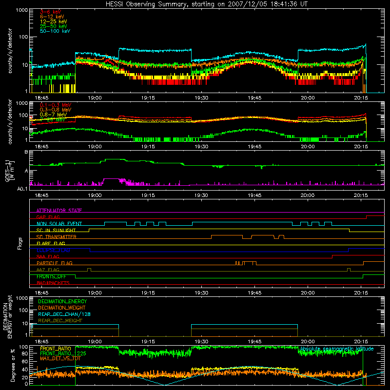Click the 0.8-7 MeV legend label
The width and height of the screenshot is (390, 390).
point(53,115)
